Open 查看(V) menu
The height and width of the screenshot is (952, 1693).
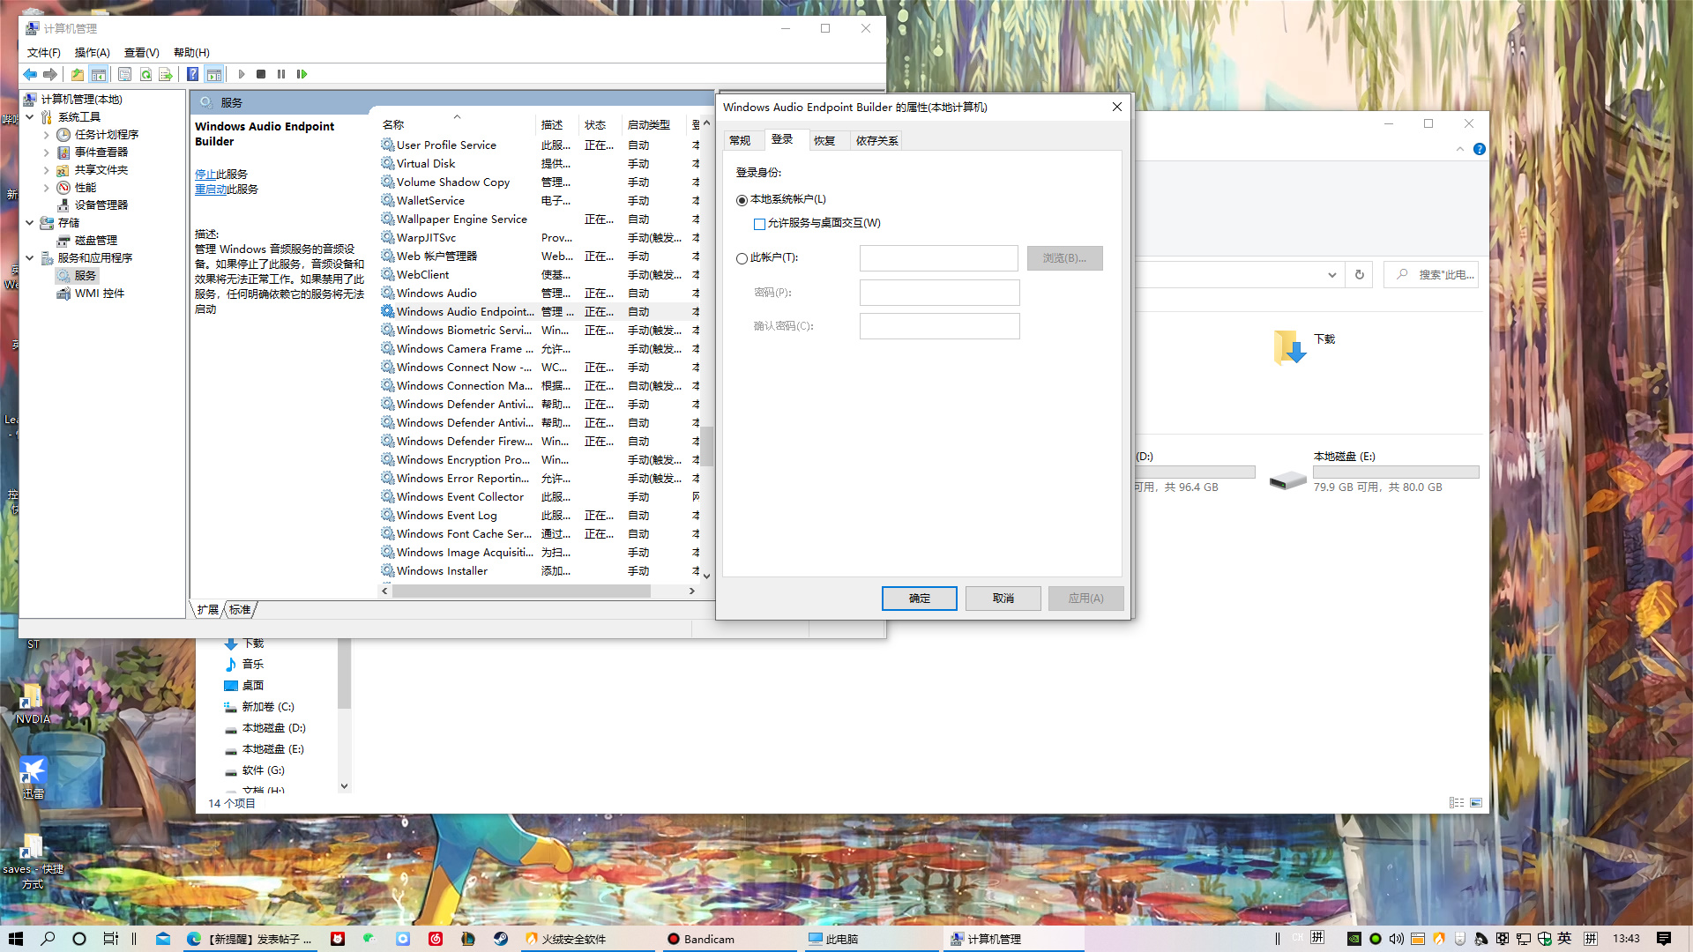(x=142, y=53)
